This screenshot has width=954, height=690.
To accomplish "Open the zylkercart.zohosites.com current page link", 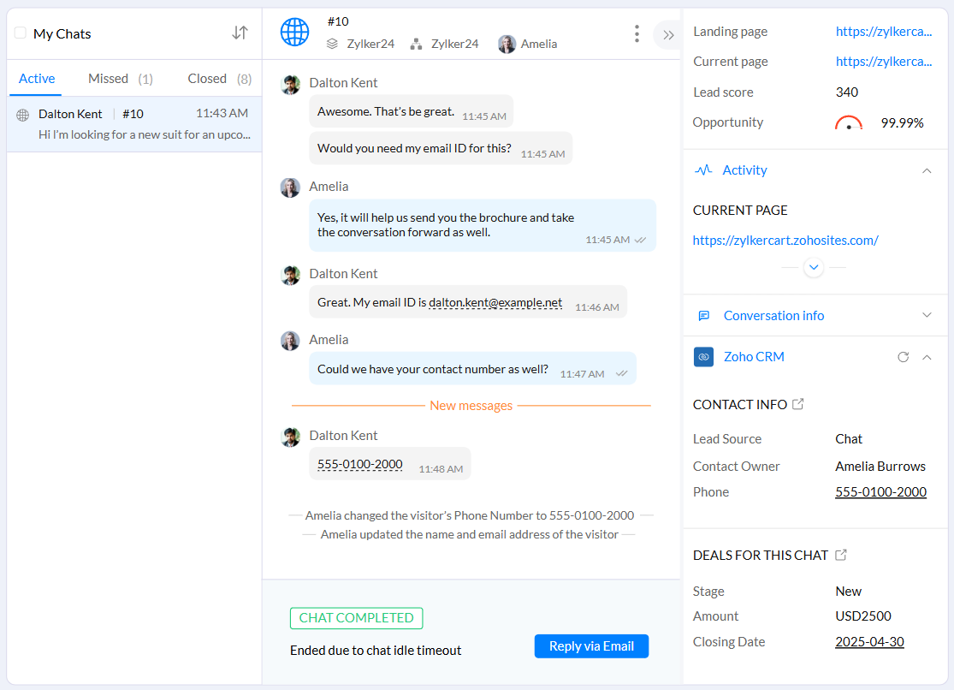I will pos(785,241).
